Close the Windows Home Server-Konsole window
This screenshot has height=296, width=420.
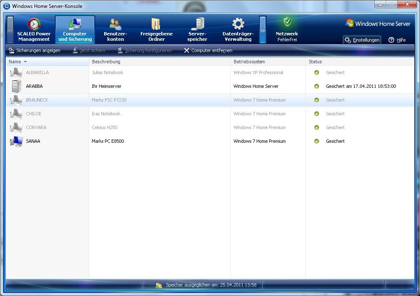(x=407, y=4)
